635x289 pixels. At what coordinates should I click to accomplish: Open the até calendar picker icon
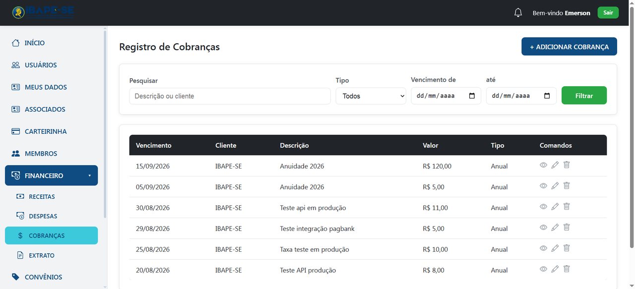[x=547, y=96]
